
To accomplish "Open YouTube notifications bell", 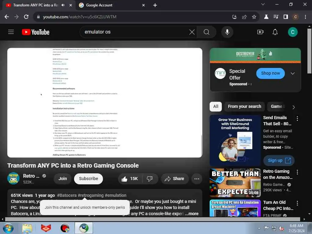I will tap(275, 32).
